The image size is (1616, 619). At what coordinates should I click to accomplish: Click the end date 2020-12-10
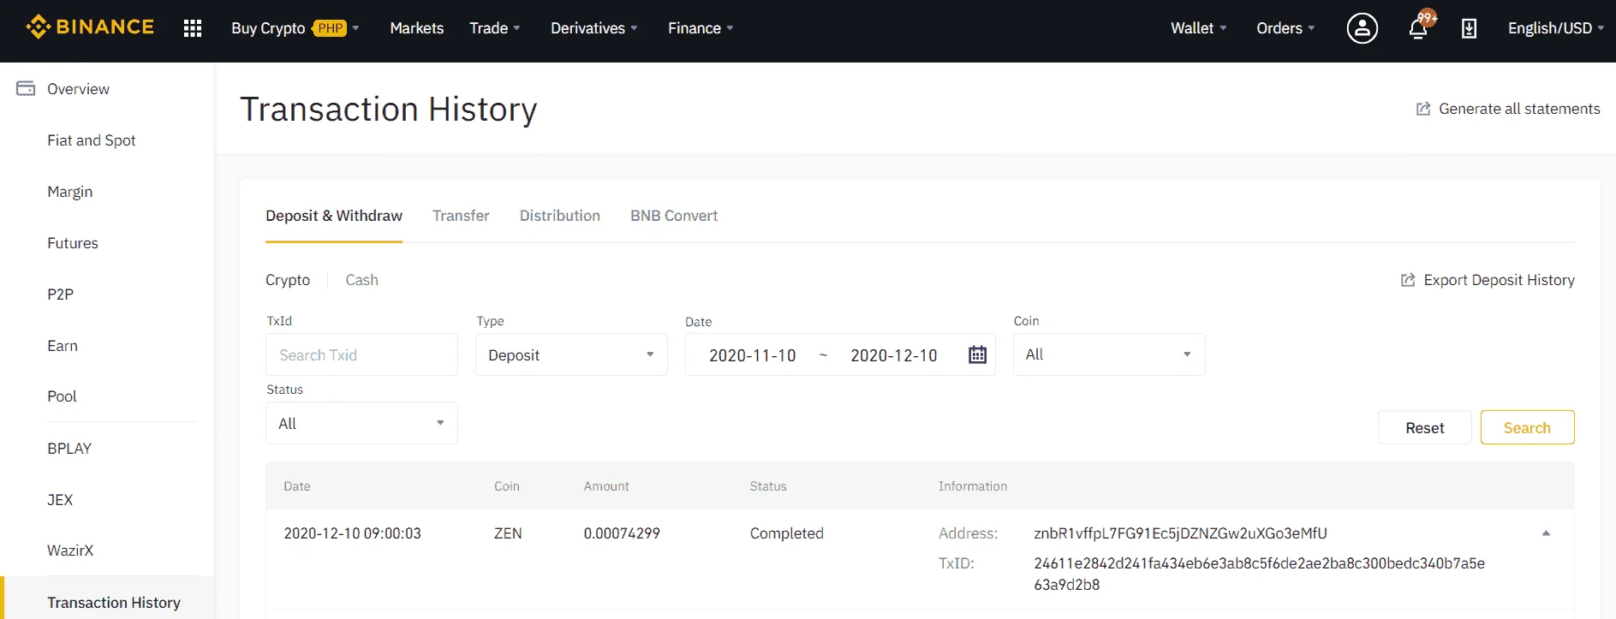[x=894, y=355]
